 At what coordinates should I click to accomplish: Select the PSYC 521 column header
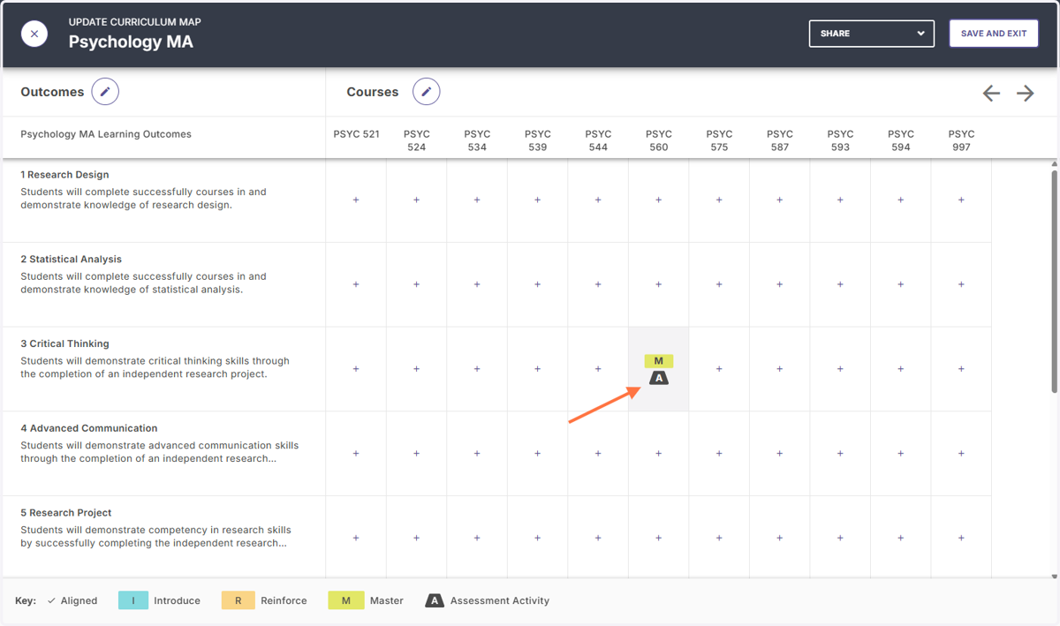[356, 134]
